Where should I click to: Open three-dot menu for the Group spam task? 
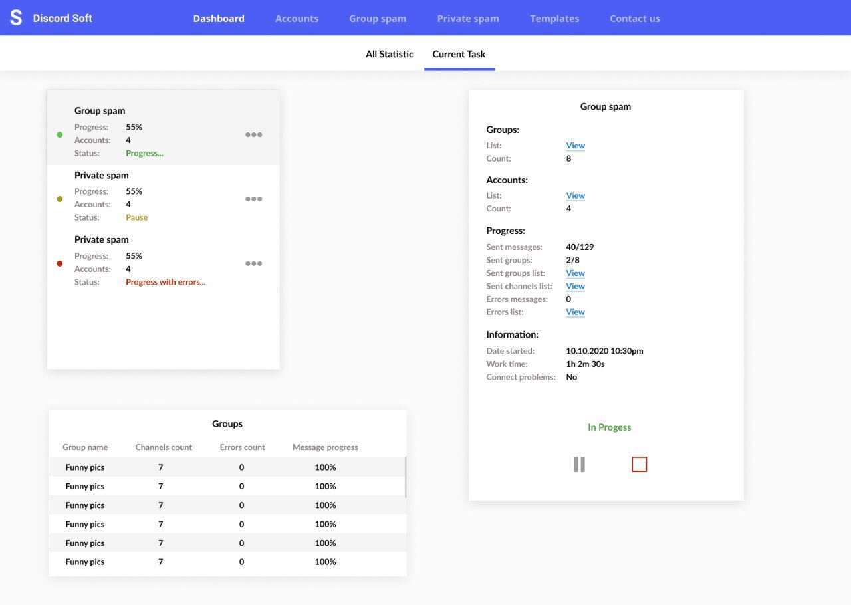[x=253, y=134]
